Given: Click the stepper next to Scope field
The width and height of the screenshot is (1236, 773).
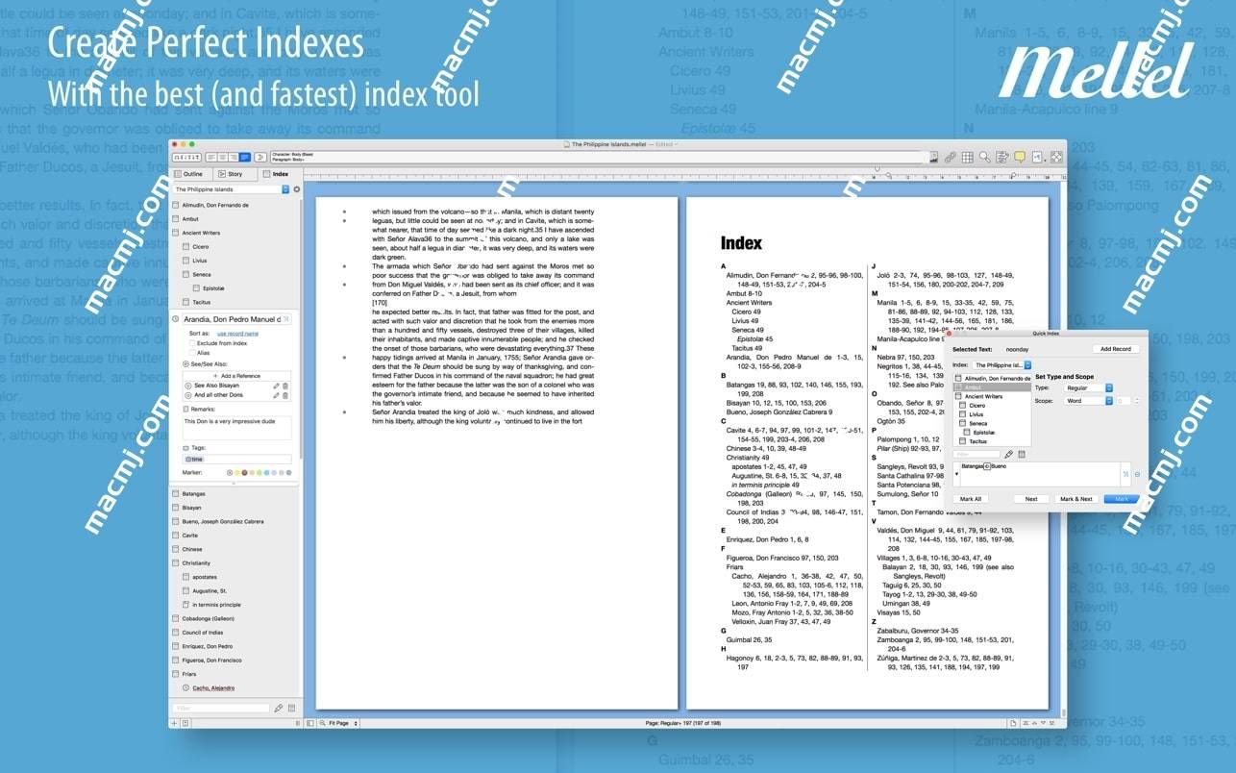Looking at the screenshot, I should 1137,401.
